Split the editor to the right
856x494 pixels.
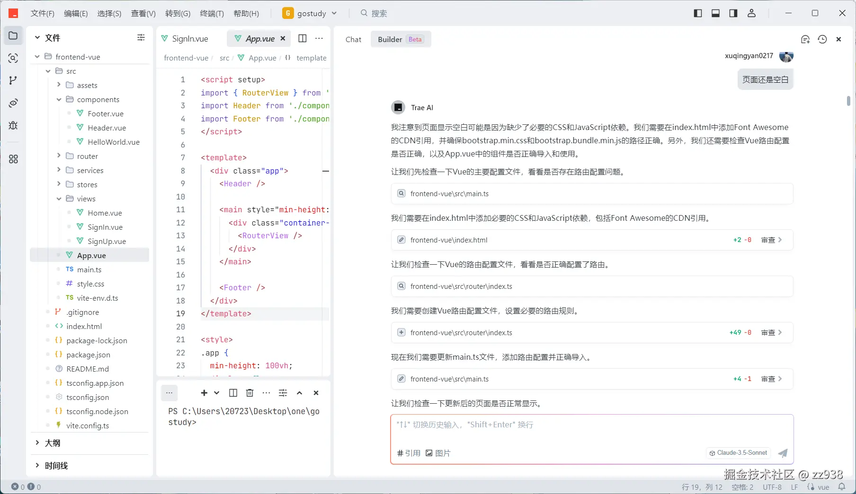(303, 38)
